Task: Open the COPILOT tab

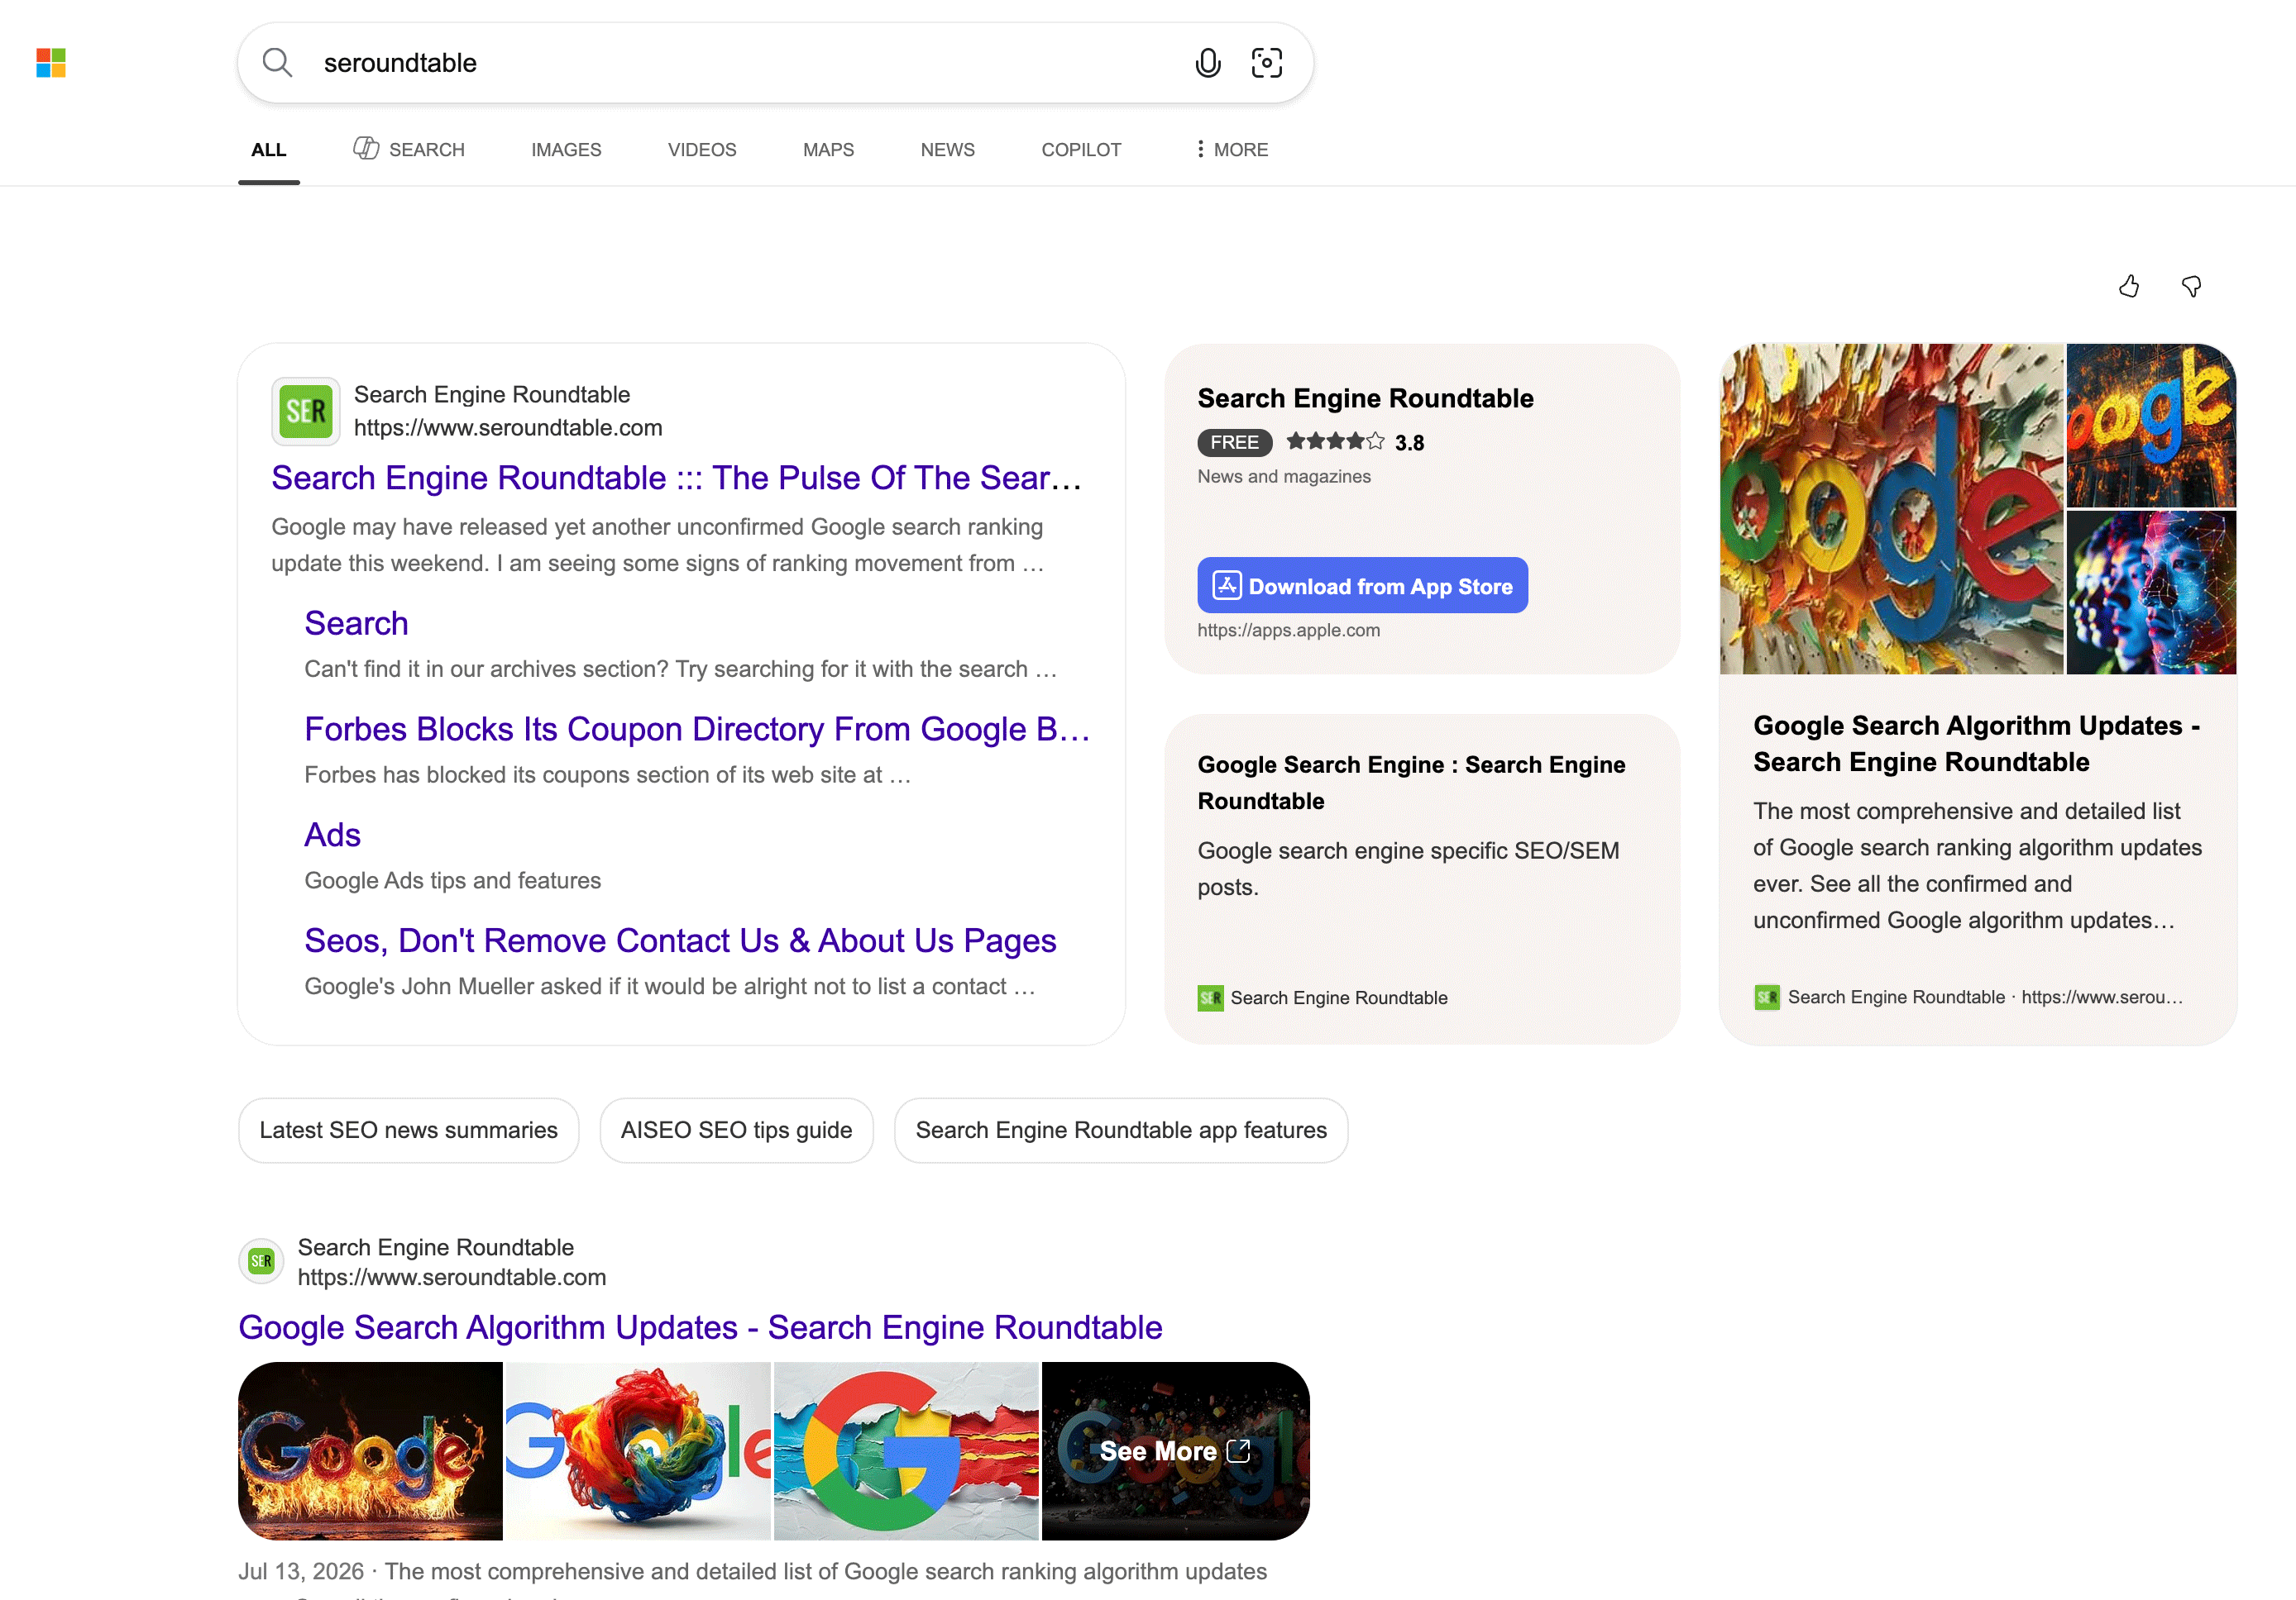Action: click(x=1081, y=150)
